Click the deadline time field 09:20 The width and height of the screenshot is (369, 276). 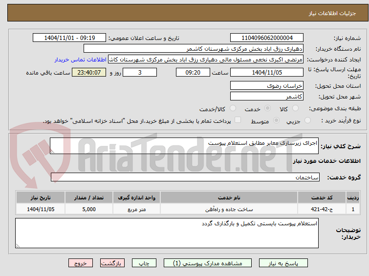pyautogui.click(x=193, y=72)
